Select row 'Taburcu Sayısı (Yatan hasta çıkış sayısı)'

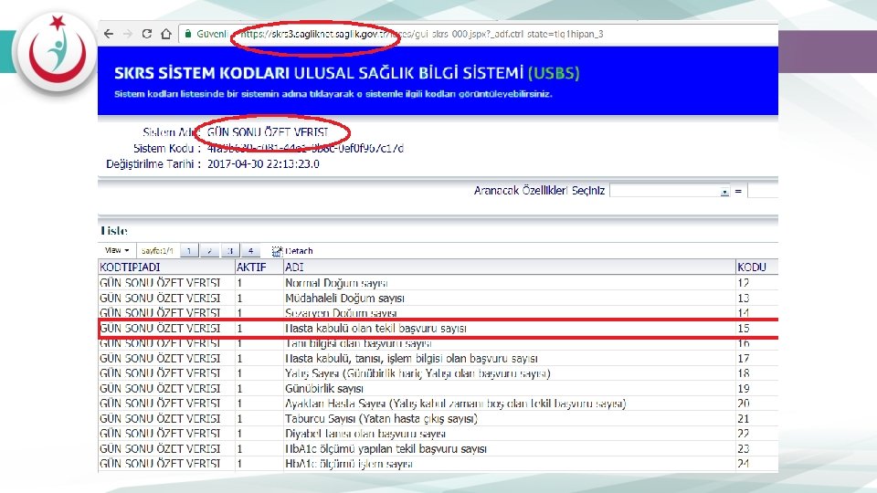coord(438,419)
